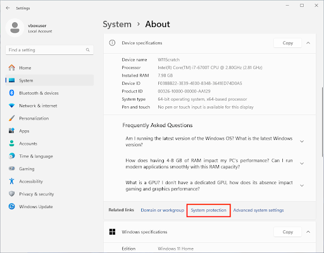
Task: Collapse the Device specifications section
Action: 308,43
